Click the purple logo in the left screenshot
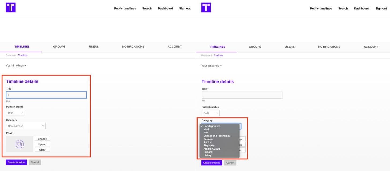 11,8
